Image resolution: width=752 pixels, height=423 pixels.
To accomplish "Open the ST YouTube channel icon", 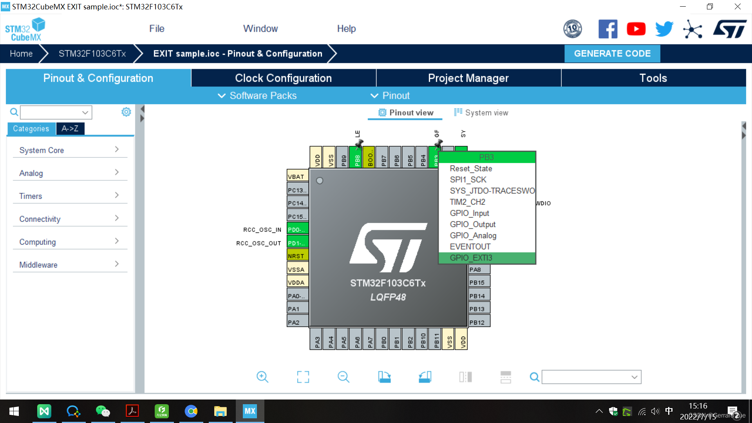I will pyautogui.click(x=636, y=29).
